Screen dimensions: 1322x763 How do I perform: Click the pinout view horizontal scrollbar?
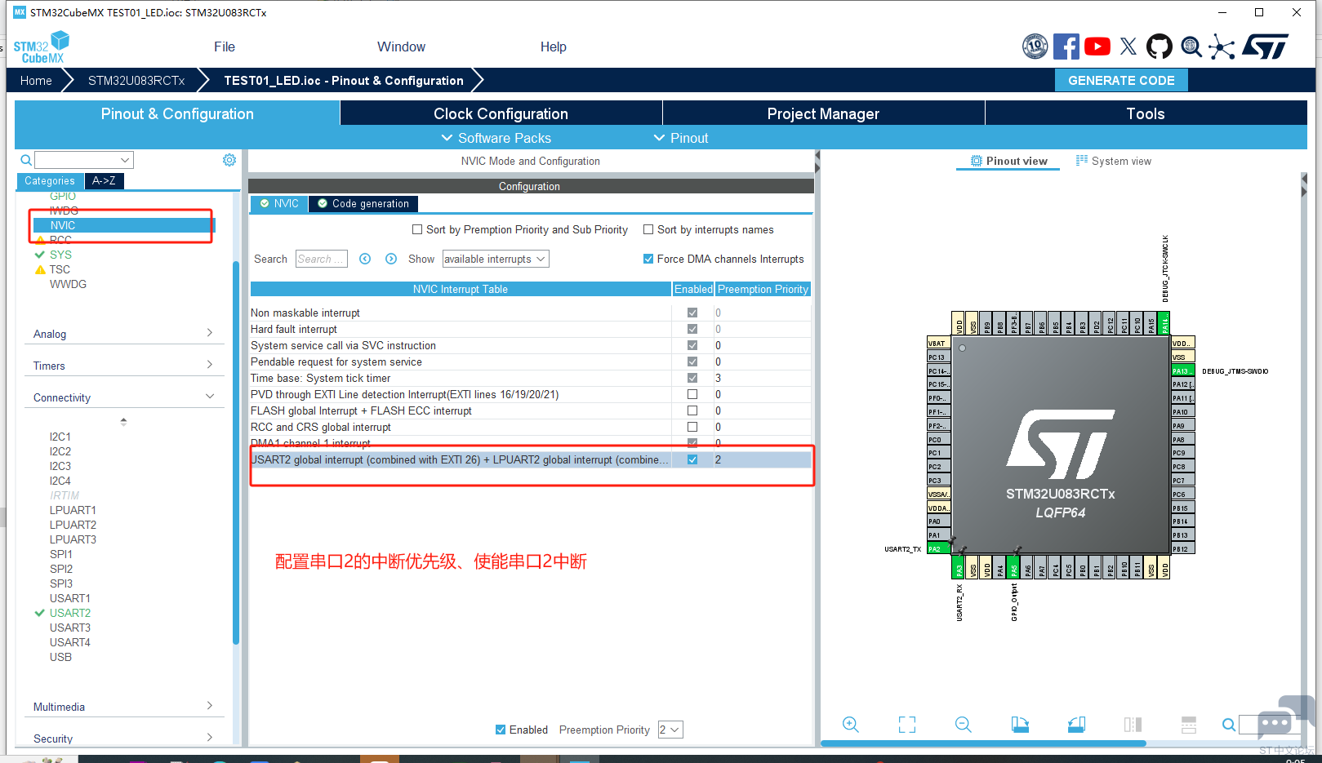[x=983, y=743]
